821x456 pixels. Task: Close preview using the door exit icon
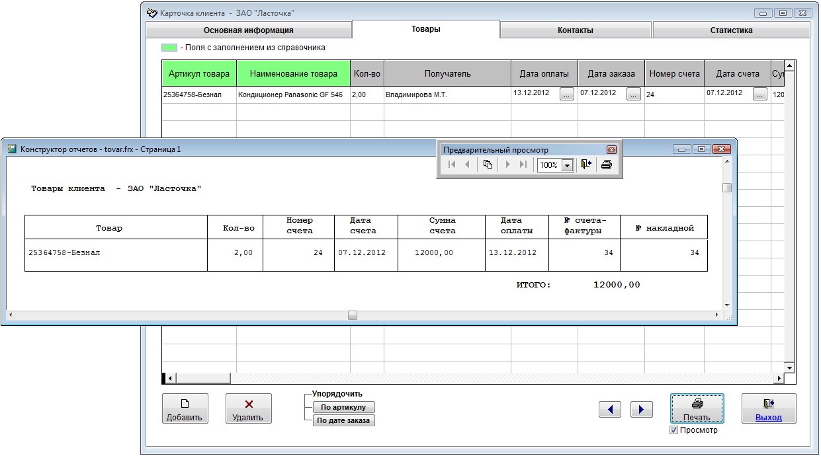(585, 165)
